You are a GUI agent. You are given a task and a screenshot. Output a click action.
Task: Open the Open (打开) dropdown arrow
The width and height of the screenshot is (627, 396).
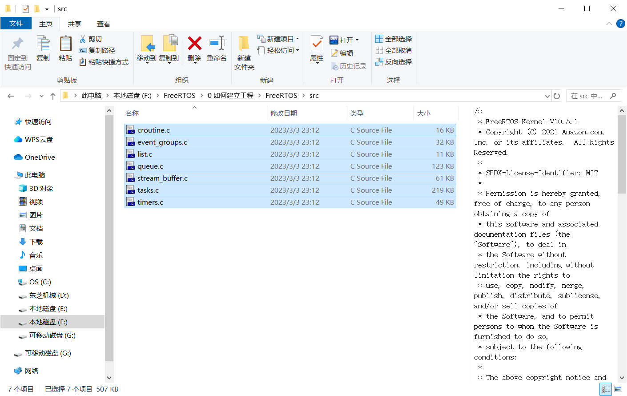(x=357, y=40)
